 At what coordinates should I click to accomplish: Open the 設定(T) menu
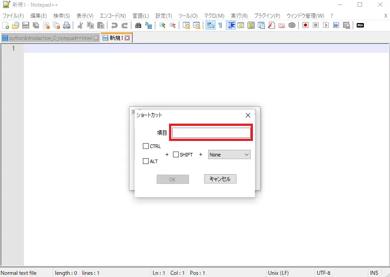click(x=164, y=16)
